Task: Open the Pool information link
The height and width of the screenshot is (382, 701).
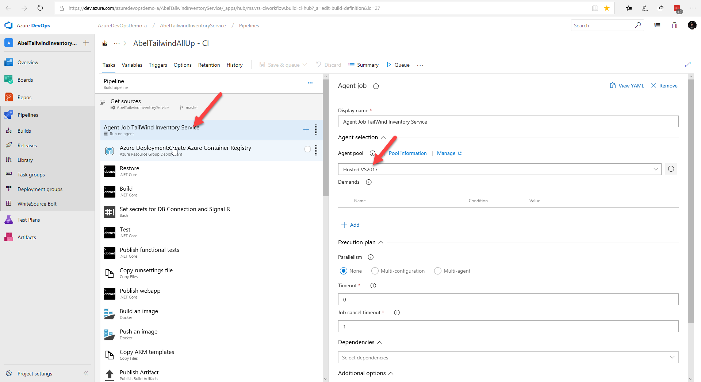Action: [x=407, y=153]
